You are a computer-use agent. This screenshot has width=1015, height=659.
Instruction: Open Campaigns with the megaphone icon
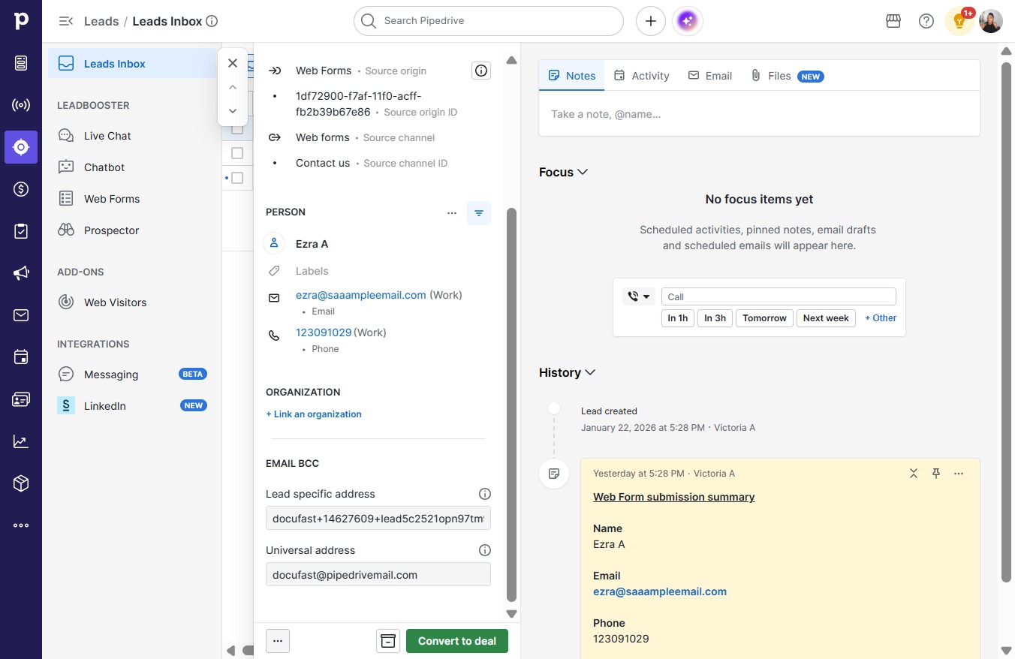coord(21,273)
